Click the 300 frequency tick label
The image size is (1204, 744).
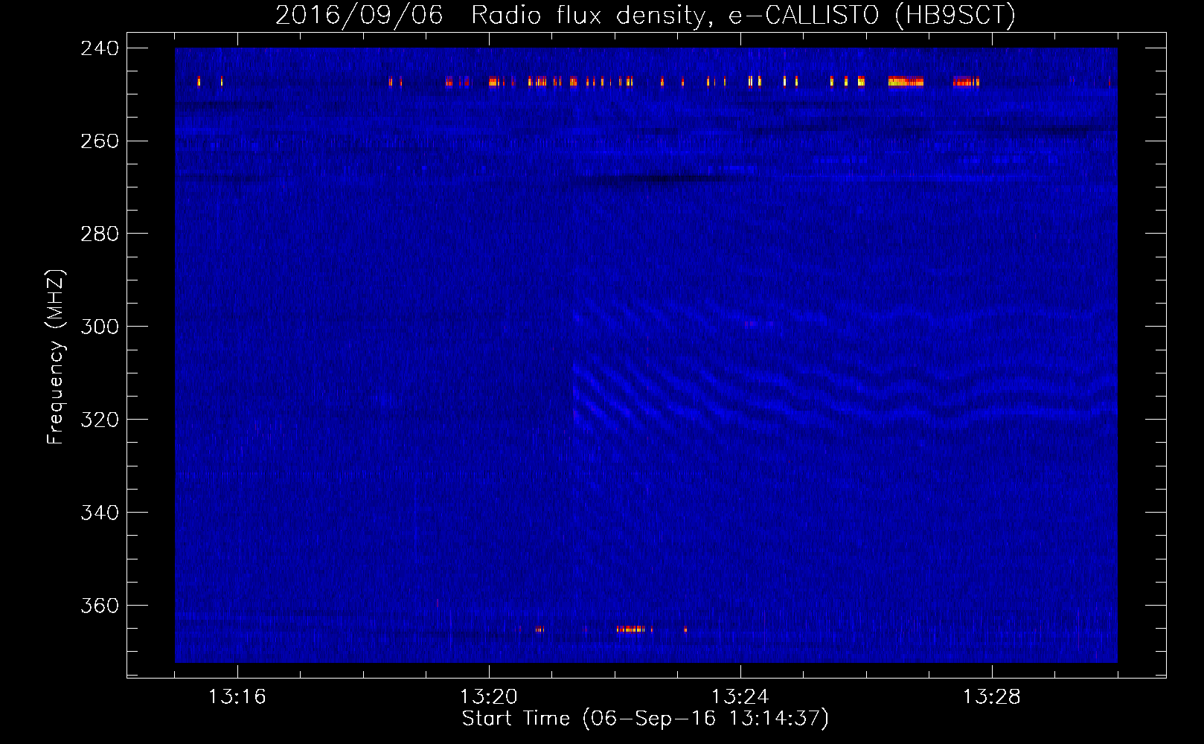click(x=100, y=327)
